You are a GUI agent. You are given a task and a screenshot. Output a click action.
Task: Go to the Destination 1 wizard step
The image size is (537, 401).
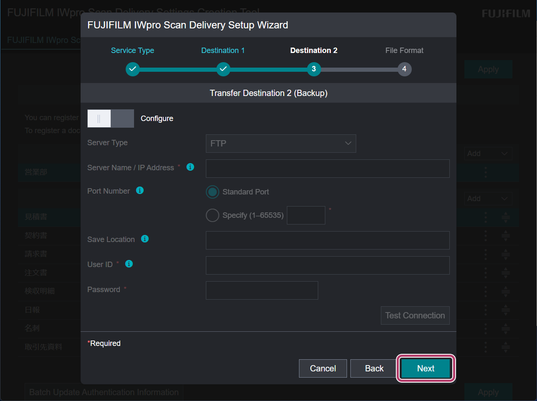[223, 50]
